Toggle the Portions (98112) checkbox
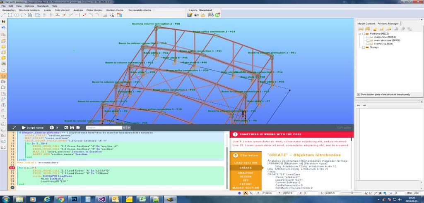The height and width of the screenshot is (203, 424). 364,34
